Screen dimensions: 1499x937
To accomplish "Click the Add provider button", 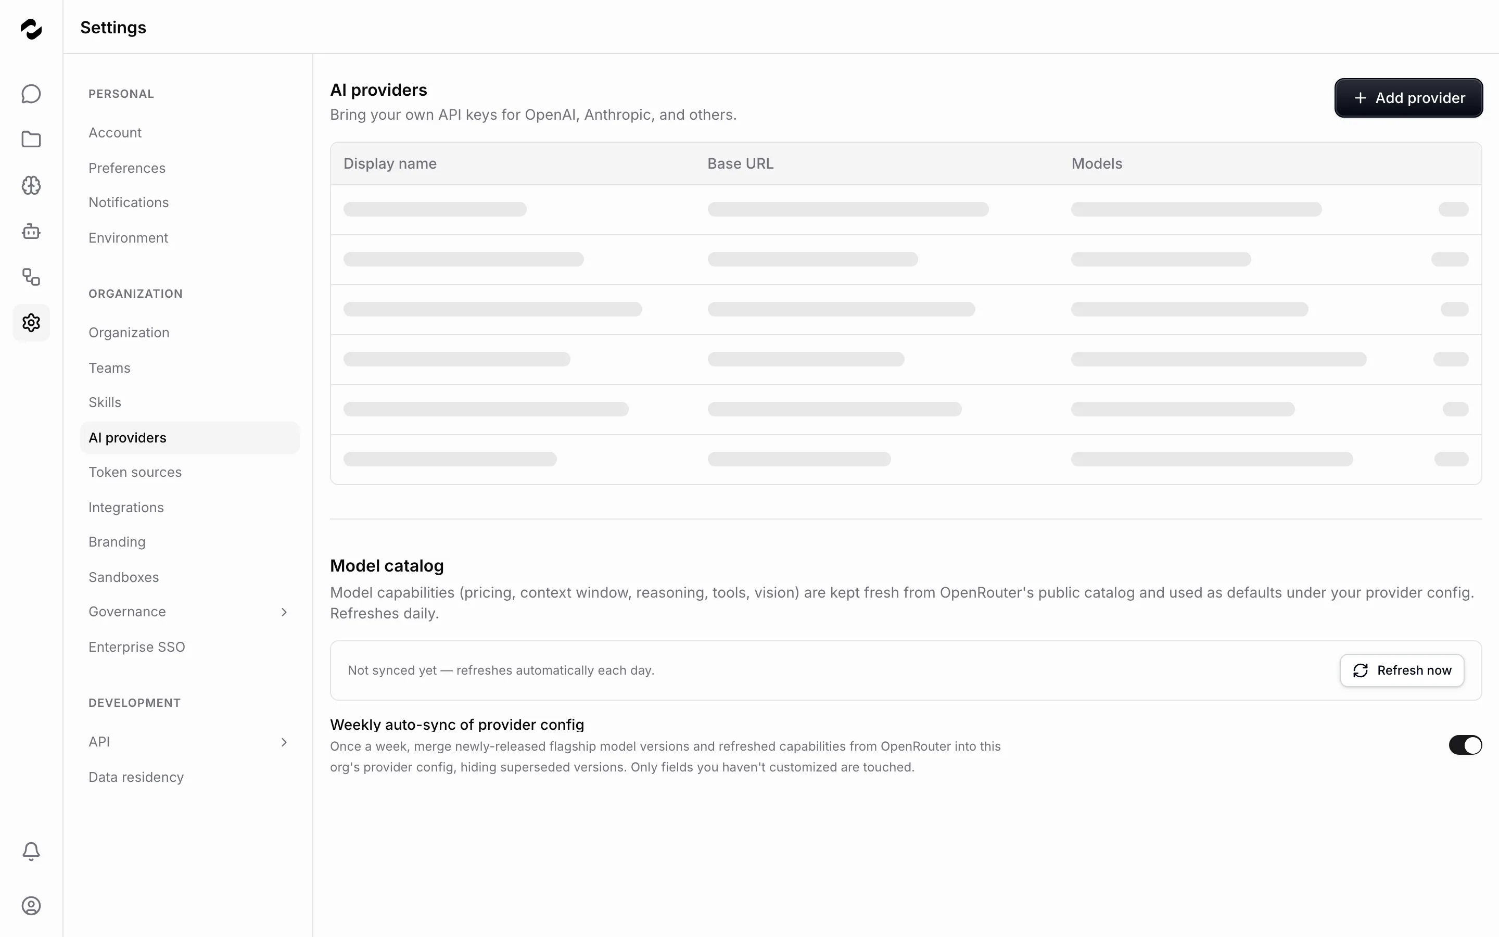I will click(1408, 98).
